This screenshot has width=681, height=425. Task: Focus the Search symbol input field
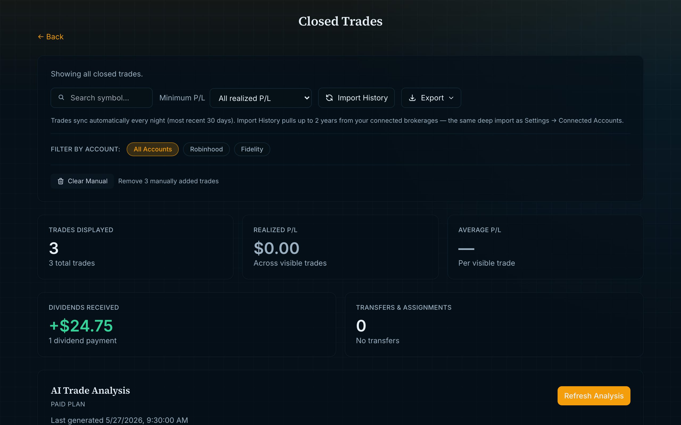pyautogui.click(x=102, y=98)
